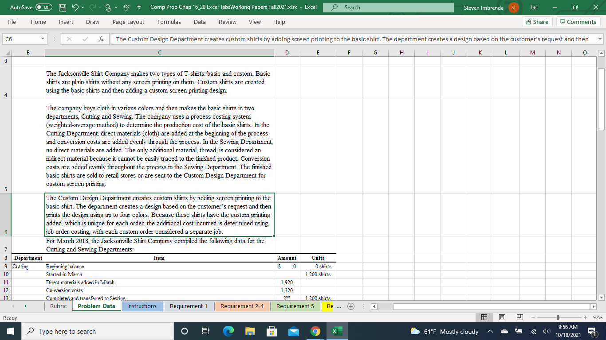606x340 pixels.
Task: Click the Undo icon
Action: pyautogui.click(x=75, y=7)
